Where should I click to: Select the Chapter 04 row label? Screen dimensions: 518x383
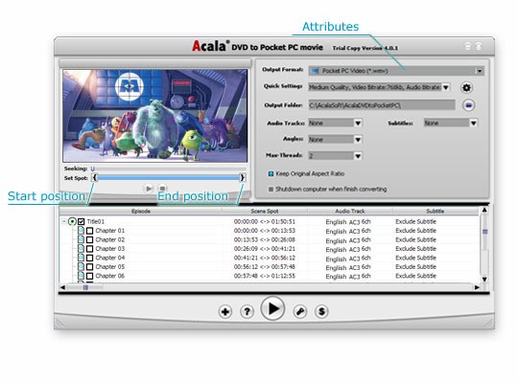(x=110, y=258)
